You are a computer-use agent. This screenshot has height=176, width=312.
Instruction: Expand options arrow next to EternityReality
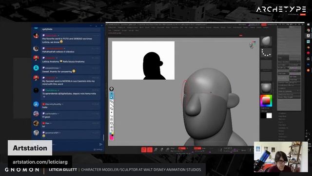click(62, 104)
